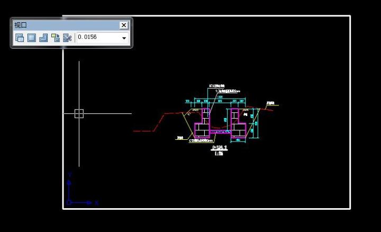
Task: Select the cyan vertical dimension on right
Action: 258,124
